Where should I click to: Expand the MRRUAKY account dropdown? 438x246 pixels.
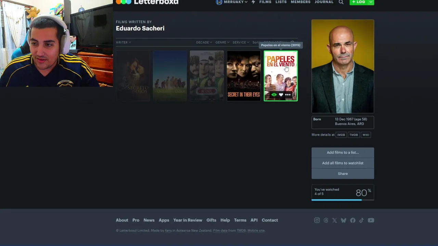tap(246, 2)
